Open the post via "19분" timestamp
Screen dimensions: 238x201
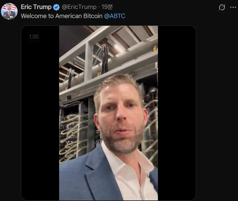107,7
